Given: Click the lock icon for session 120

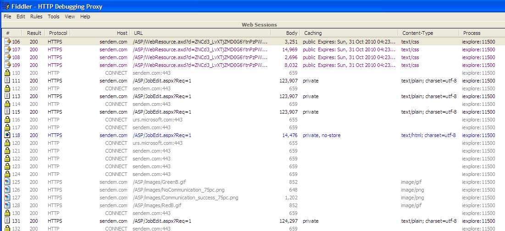Looking at the screenshot, I should pyautogui.click(x=7, y=143).
